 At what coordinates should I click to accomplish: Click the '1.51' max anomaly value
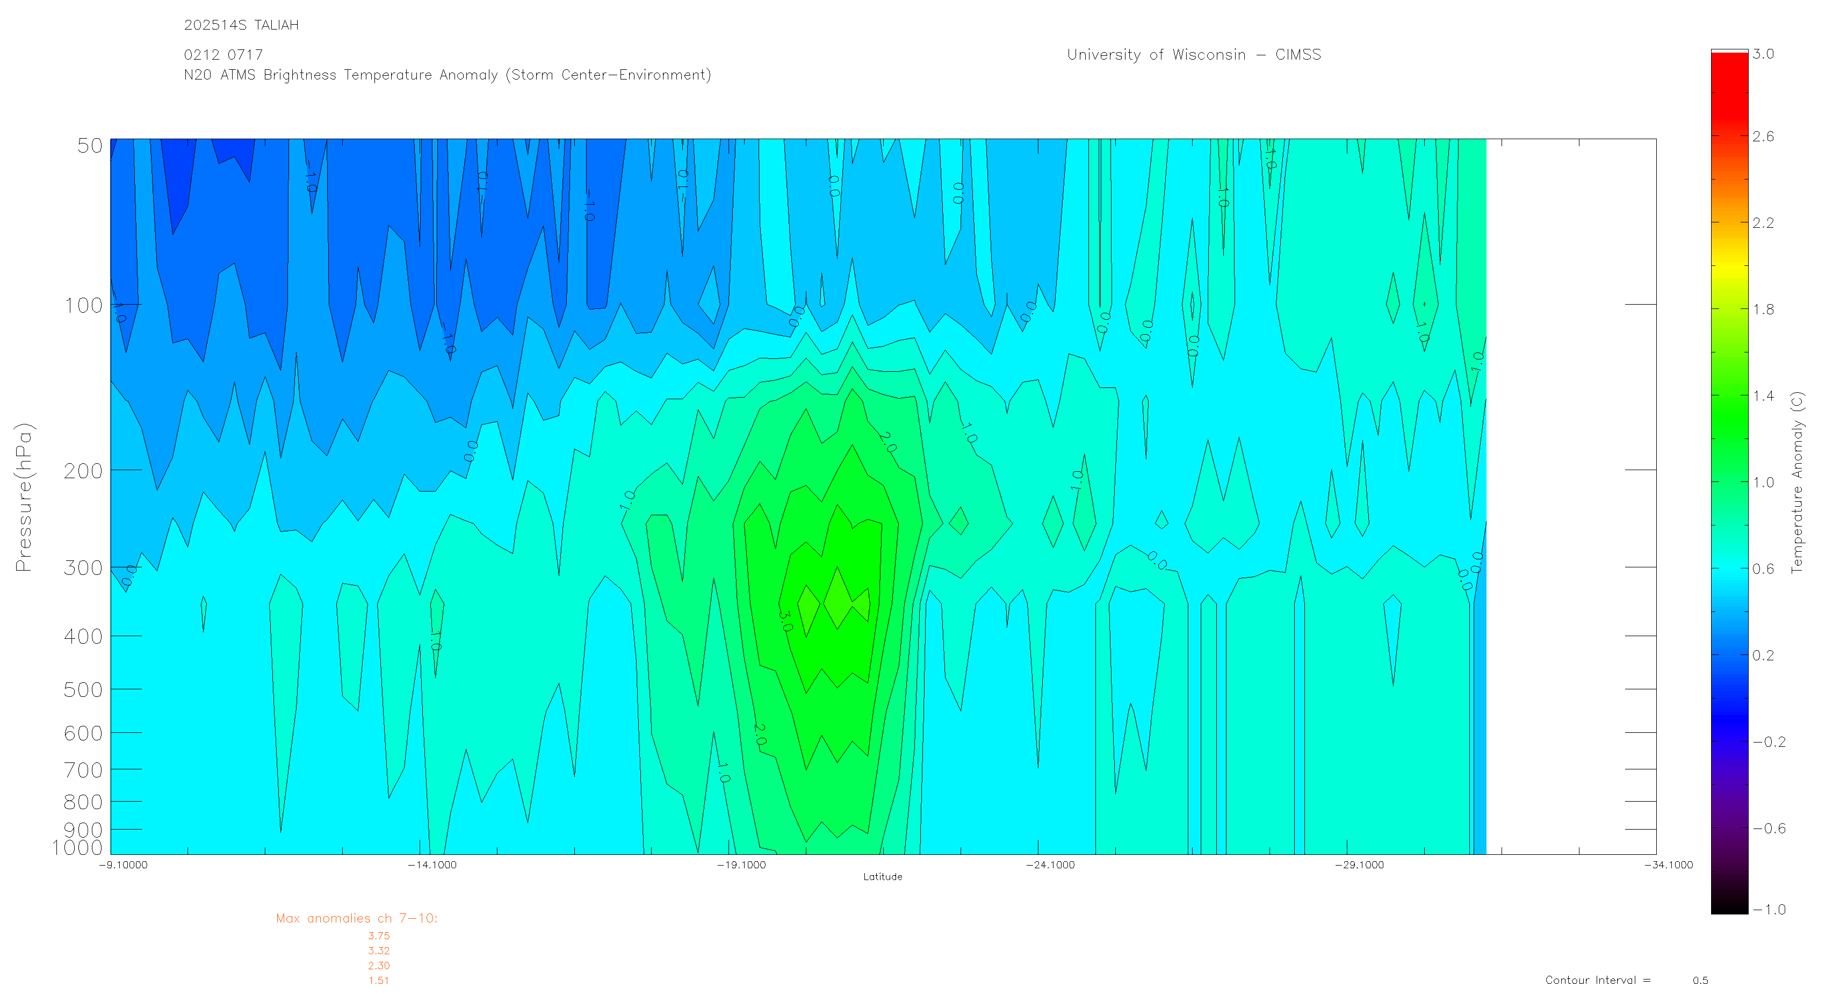pos(379,981)
